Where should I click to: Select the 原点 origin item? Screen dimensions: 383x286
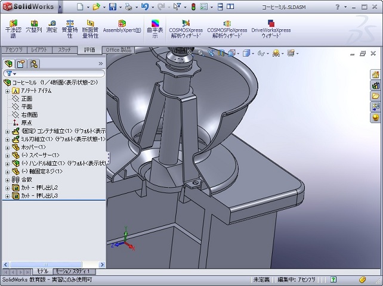coord(27,123)
